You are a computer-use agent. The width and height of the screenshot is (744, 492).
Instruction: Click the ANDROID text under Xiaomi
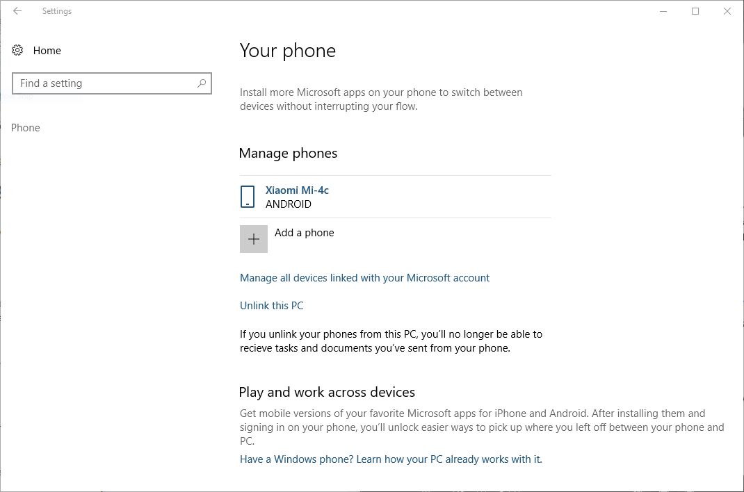pos(289,204)
